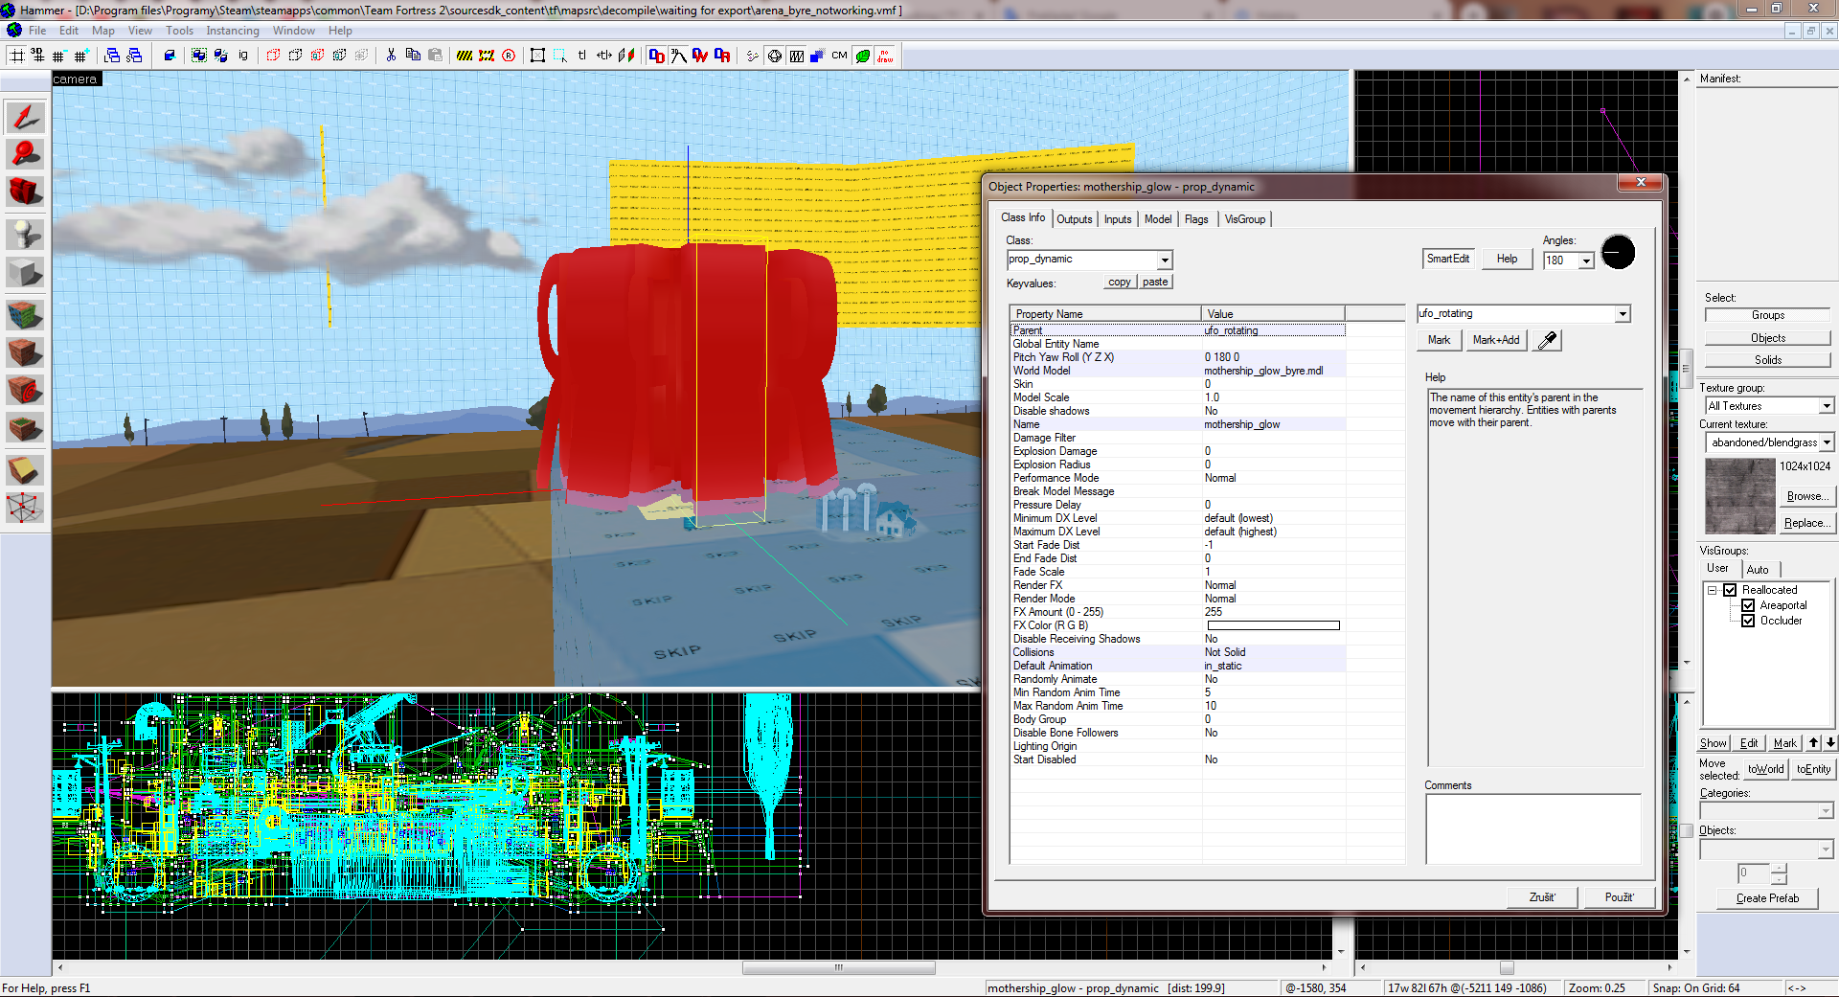Collapse the Reallocated visgroup tree
The height and width of the screenshot is (997, 1839).
coord(1712,590)
